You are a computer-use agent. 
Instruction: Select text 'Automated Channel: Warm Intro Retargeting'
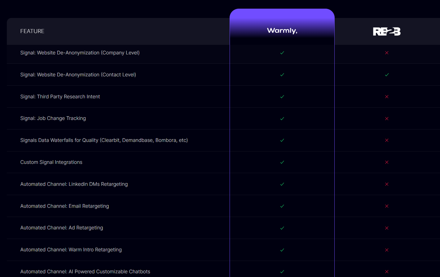71,250
